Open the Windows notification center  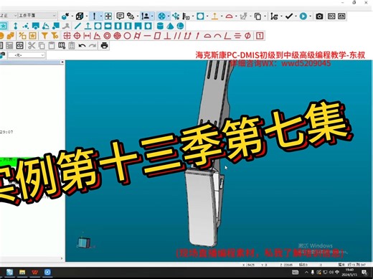click(364, 273)
